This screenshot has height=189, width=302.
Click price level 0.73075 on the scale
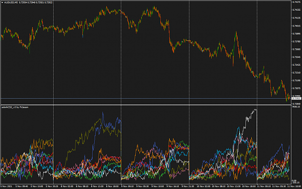[x=297, y=88]
